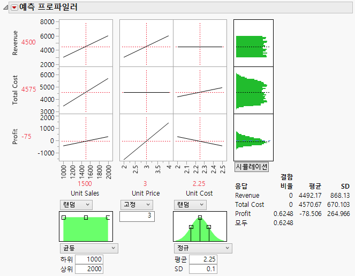Viewport: 355px width, 276px height.
Task: Select right handle of uniform distribution
Action: (108, 218)
